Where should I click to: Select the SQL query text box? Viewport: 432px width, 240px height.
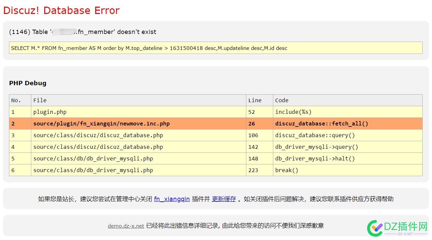tap(216, 48)
